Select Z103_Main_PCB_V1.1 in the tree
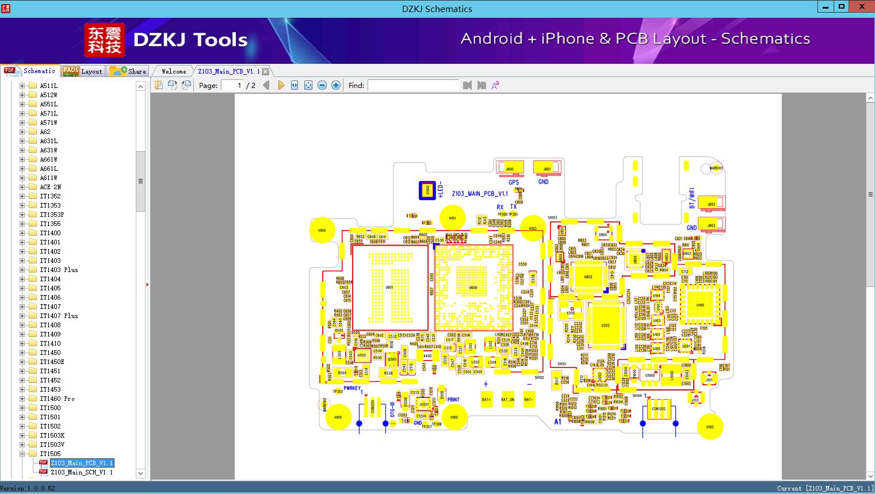 [x=82, y=463]
